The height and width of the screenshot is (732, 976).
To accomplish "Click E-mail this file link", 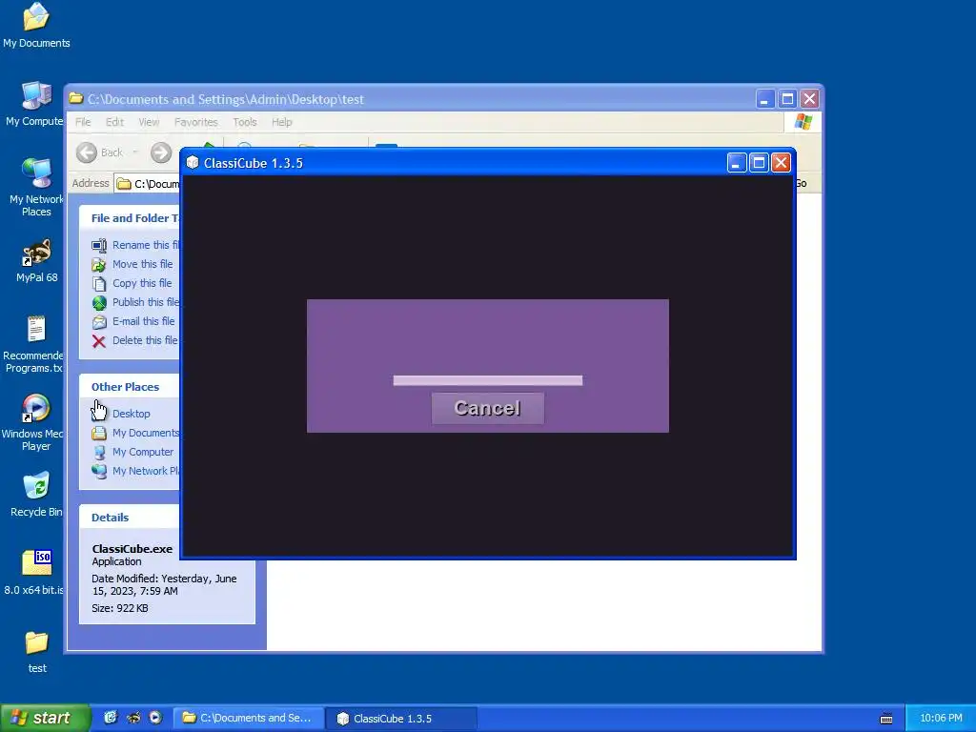I will click(143, 321).
